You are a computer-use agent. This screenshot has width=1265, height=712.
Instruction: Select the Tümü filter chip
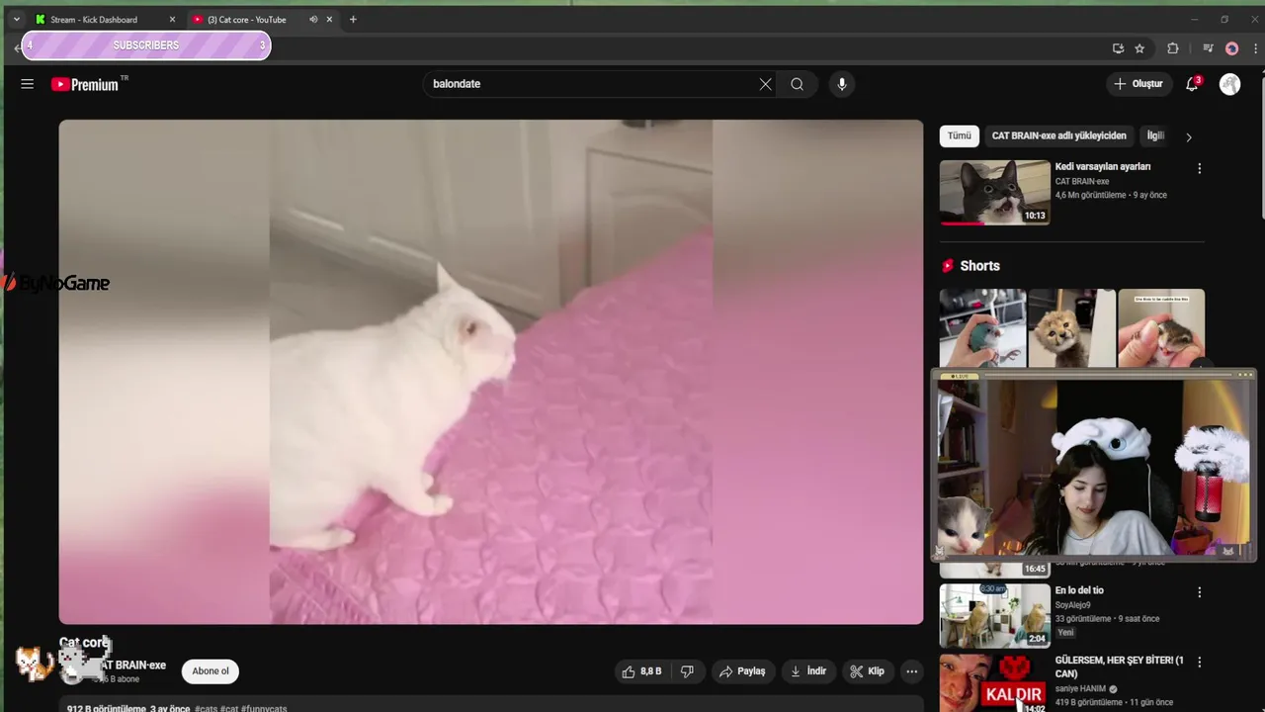959,136
